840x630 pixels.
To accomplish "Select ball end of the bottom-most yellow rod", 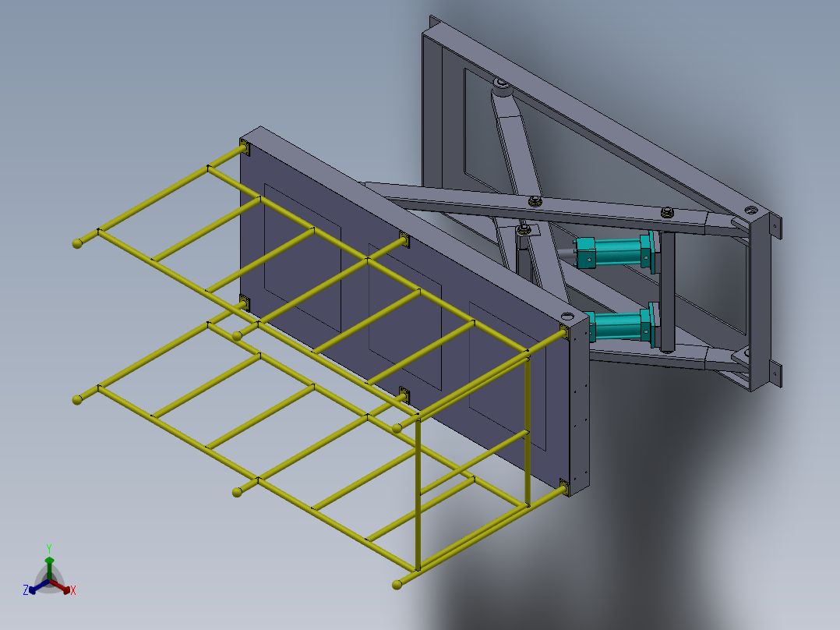I will point(397,585).
